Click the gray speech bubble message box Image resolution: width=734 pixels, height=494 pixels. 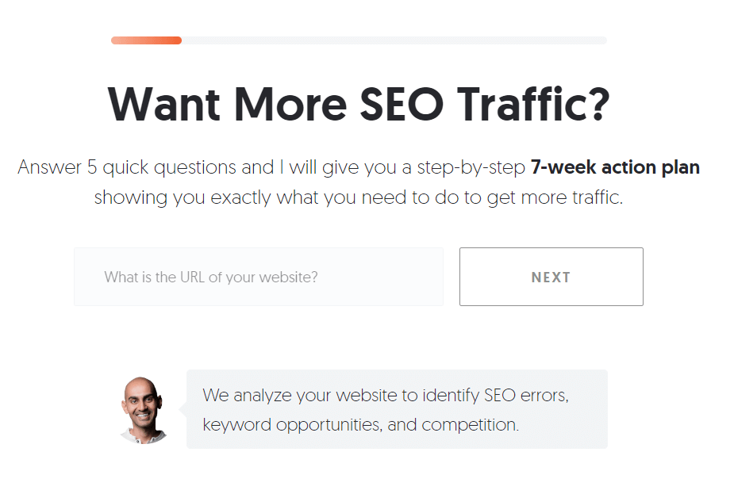click(397, 409)
